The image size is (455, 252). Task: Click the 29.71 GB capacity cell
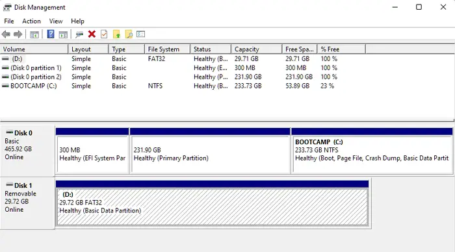pos(246,59)
